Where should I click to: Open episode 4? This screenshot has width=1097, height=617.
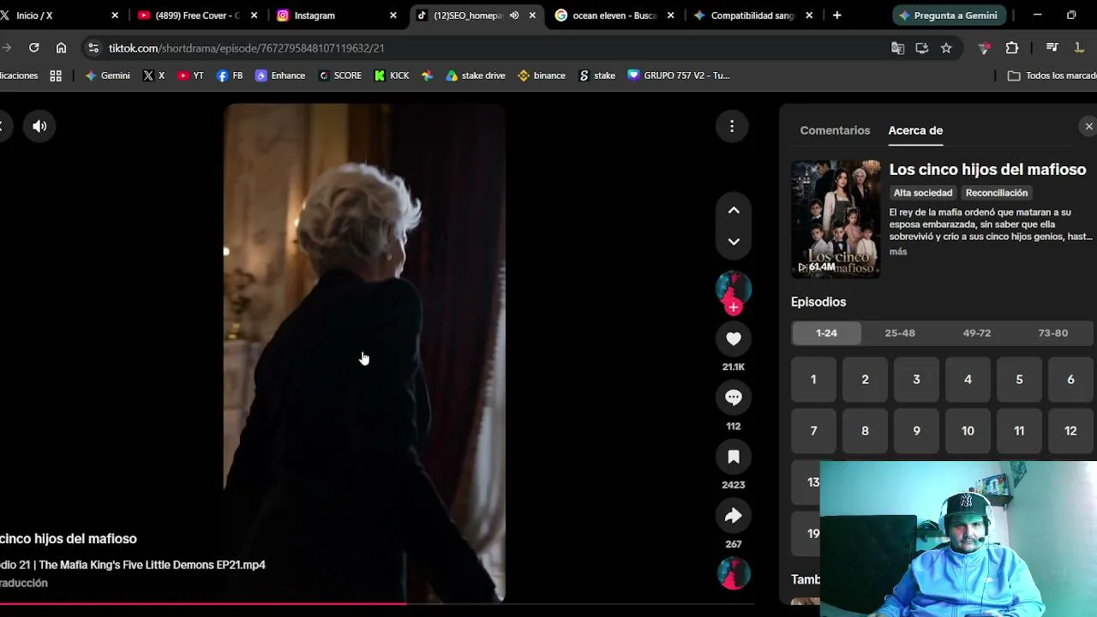968,380
